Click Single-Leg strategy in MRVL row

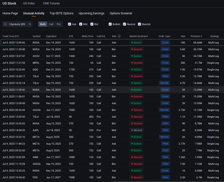point(213,63)
